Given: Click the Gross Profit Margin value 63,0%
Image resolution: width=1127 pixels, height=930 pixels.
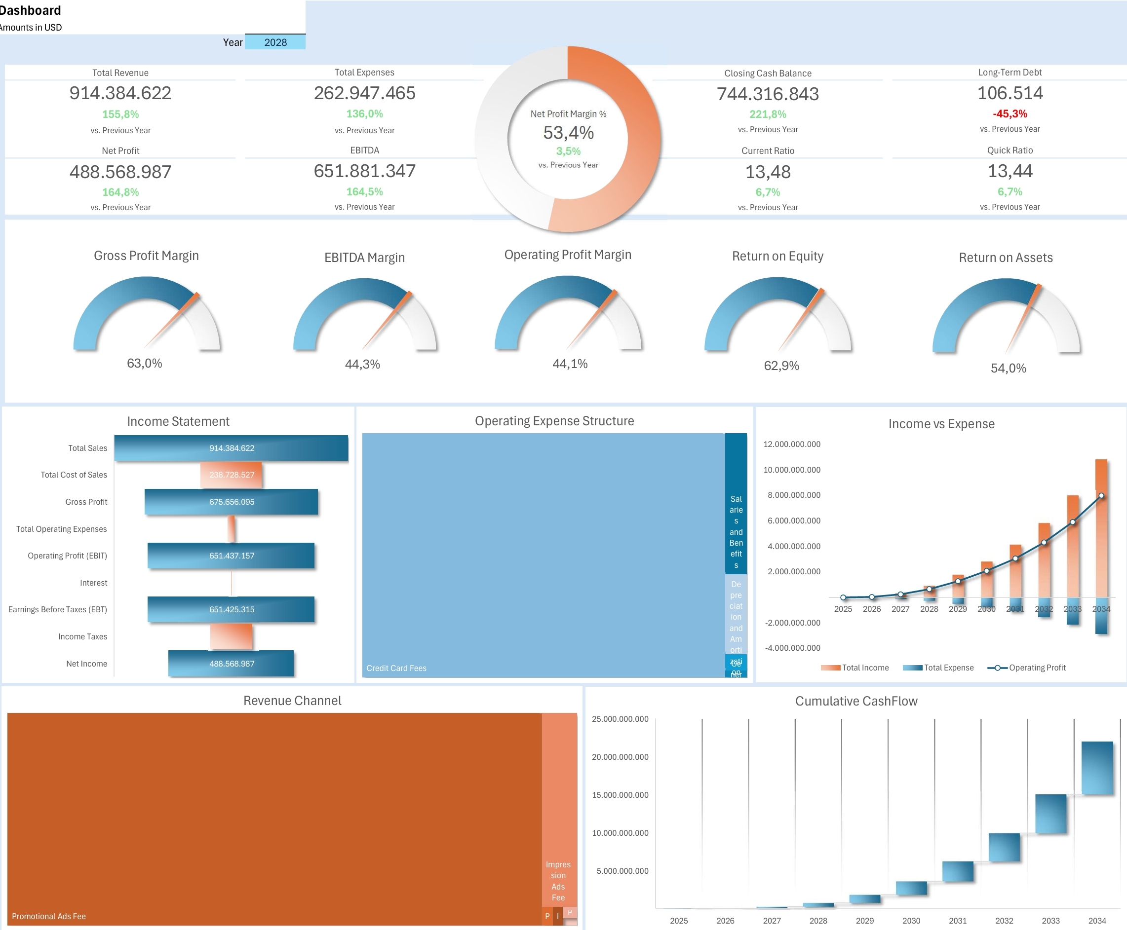Looking at the screenshot, I should 144,363.
